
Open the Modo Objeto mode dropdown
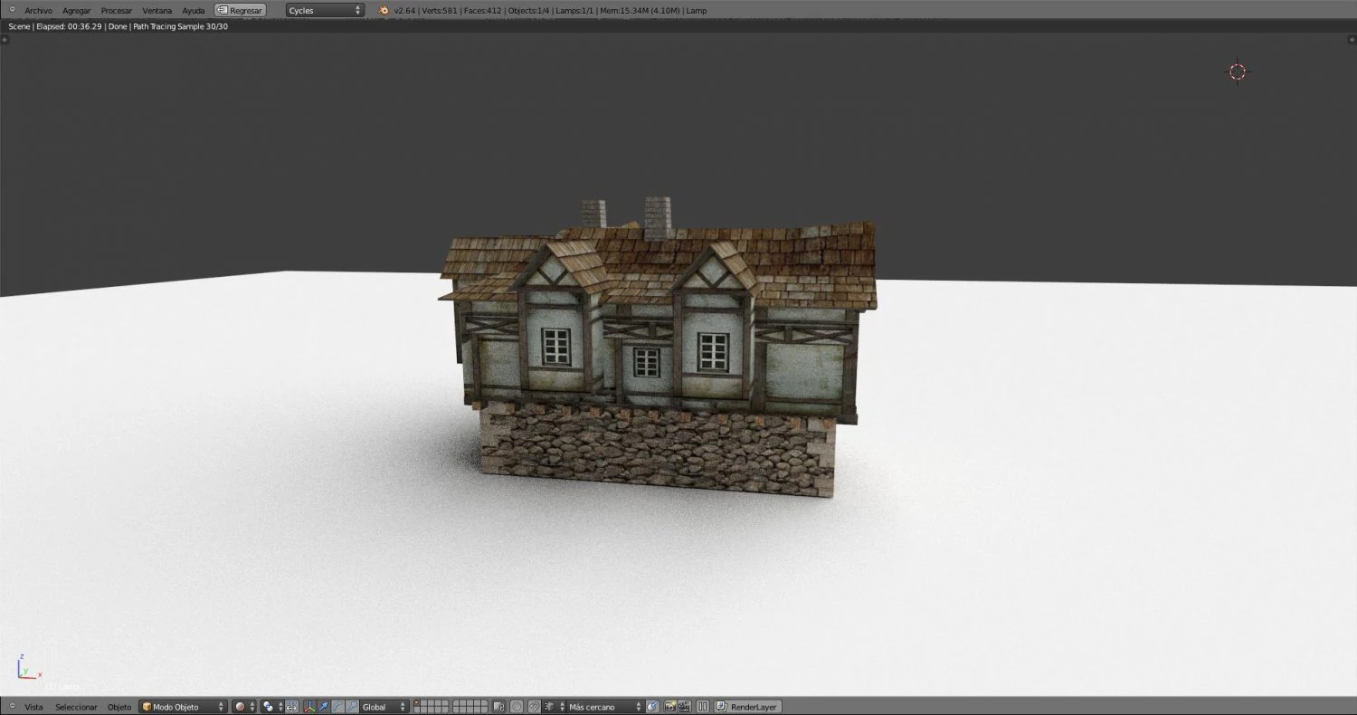click(183, 707)
